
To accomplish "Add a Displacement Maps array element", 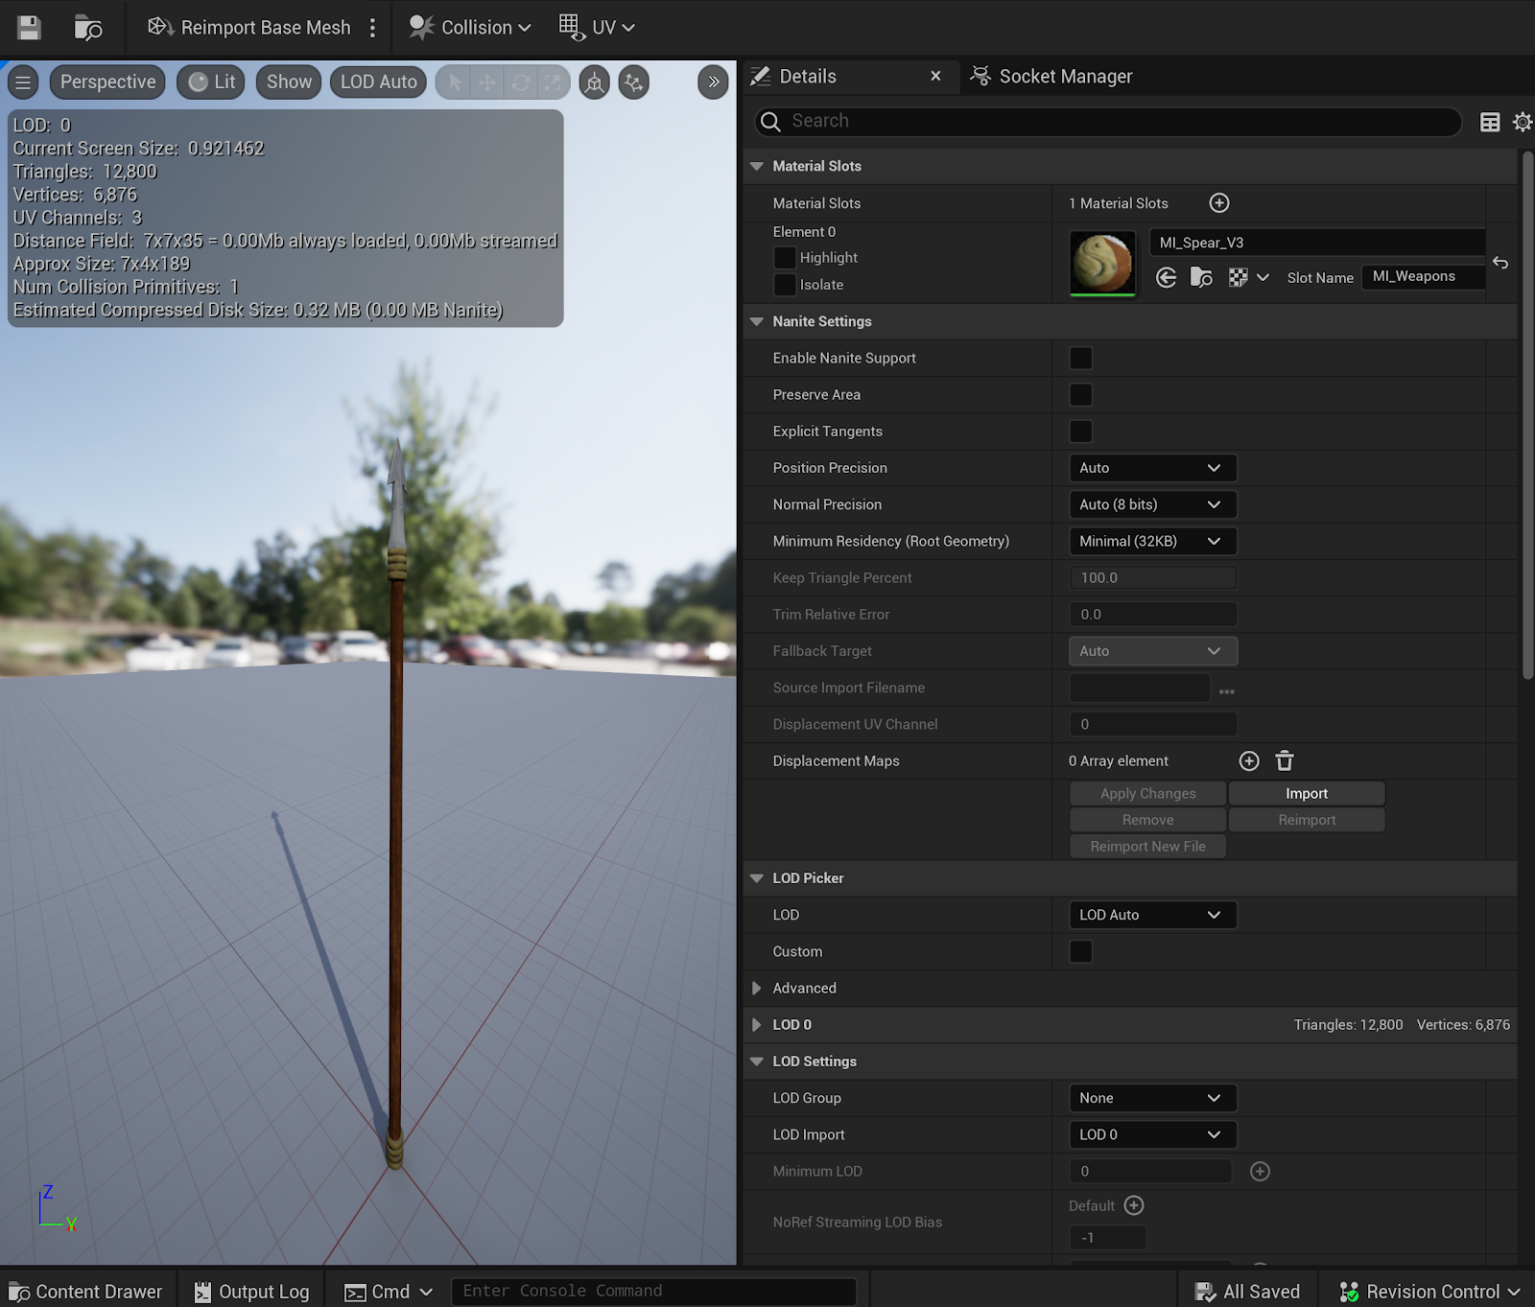I will [1249, 761].
